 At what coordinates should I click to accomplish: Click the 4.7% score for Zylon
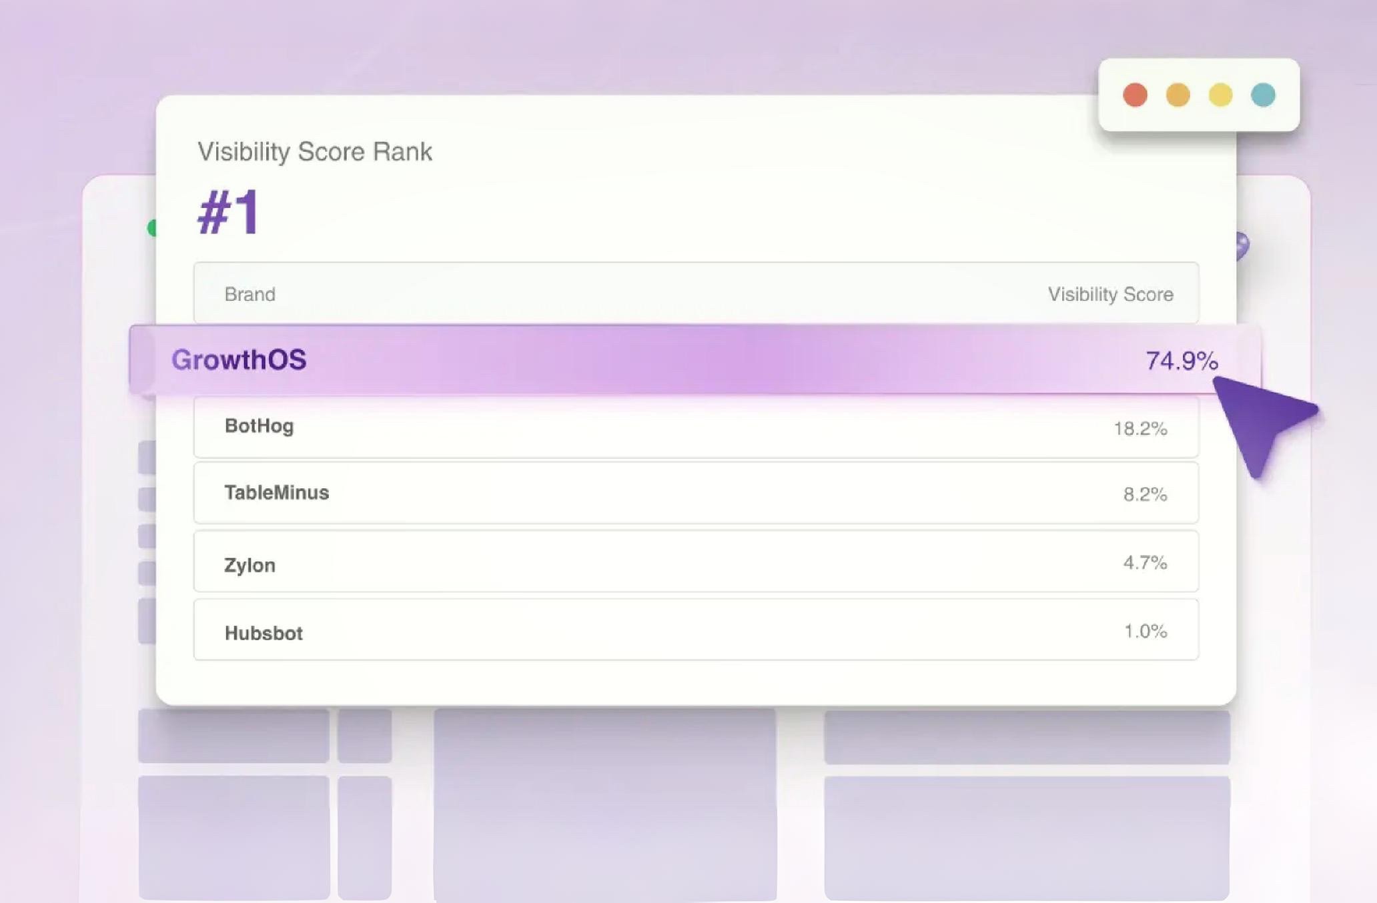[1145, 563]
